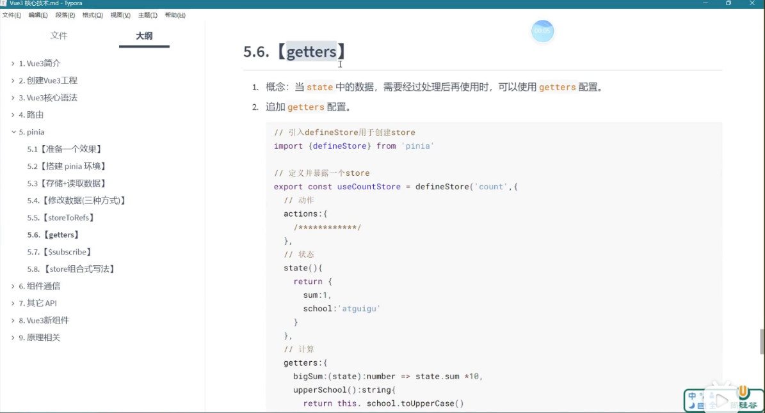Open the 段落(P) menu
The image size is (765, 413).
(65, 15)
